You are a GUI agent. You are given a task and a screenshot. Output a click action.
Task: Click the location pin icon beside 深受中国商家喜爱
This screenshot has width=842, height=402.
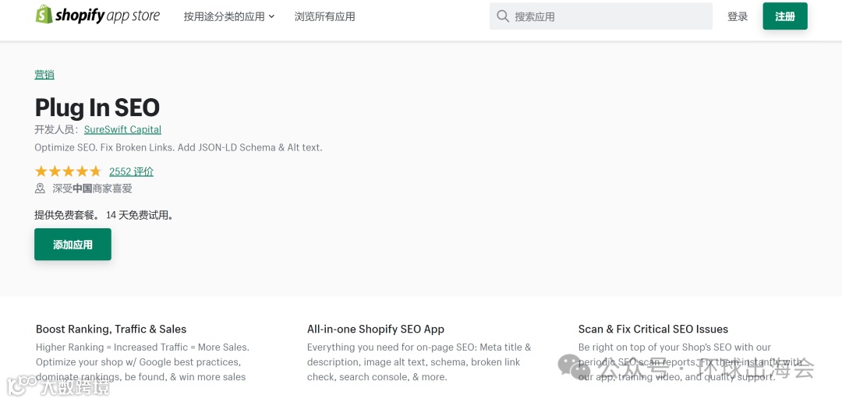click(x=40, y=189)
